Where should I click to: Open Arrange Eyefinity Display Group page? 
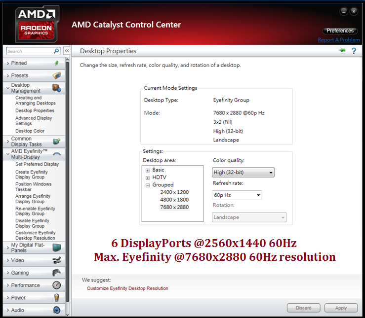[x=33, y=199]
